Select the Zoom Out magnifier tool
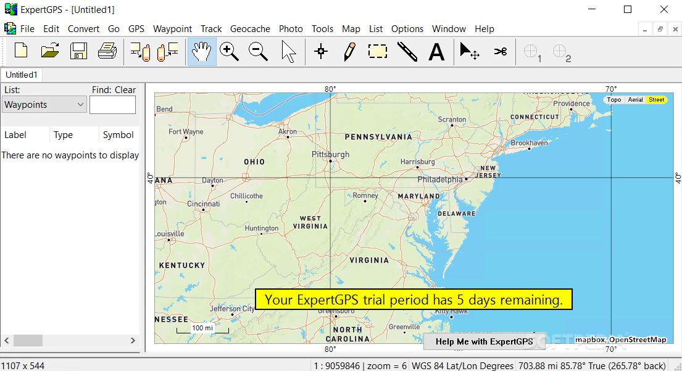 [x=258, y=52]
